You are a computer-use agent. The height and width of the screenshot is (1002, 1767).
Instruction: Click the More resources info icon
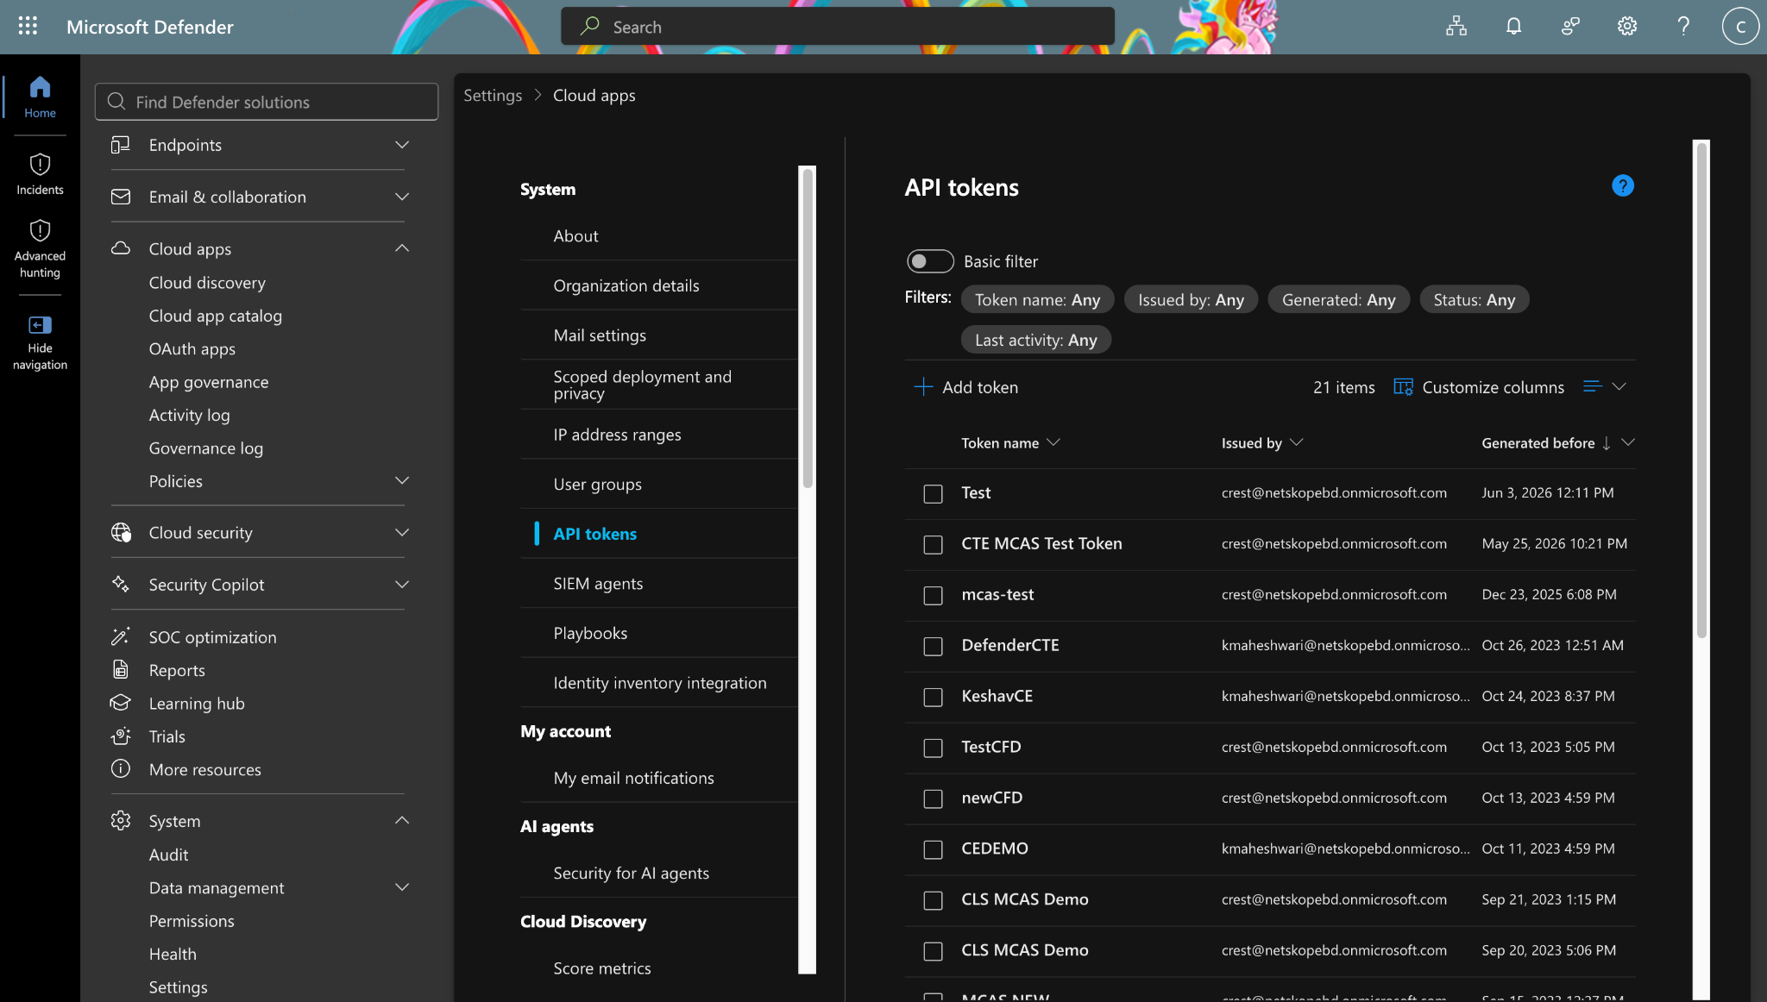(x=121, y=768)
